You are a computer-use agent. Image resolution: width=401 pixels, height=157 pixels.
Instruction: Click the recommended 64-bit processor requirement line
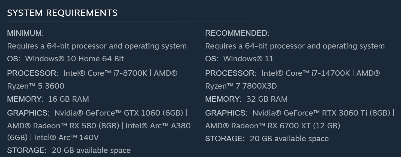(x=295, y=46)
